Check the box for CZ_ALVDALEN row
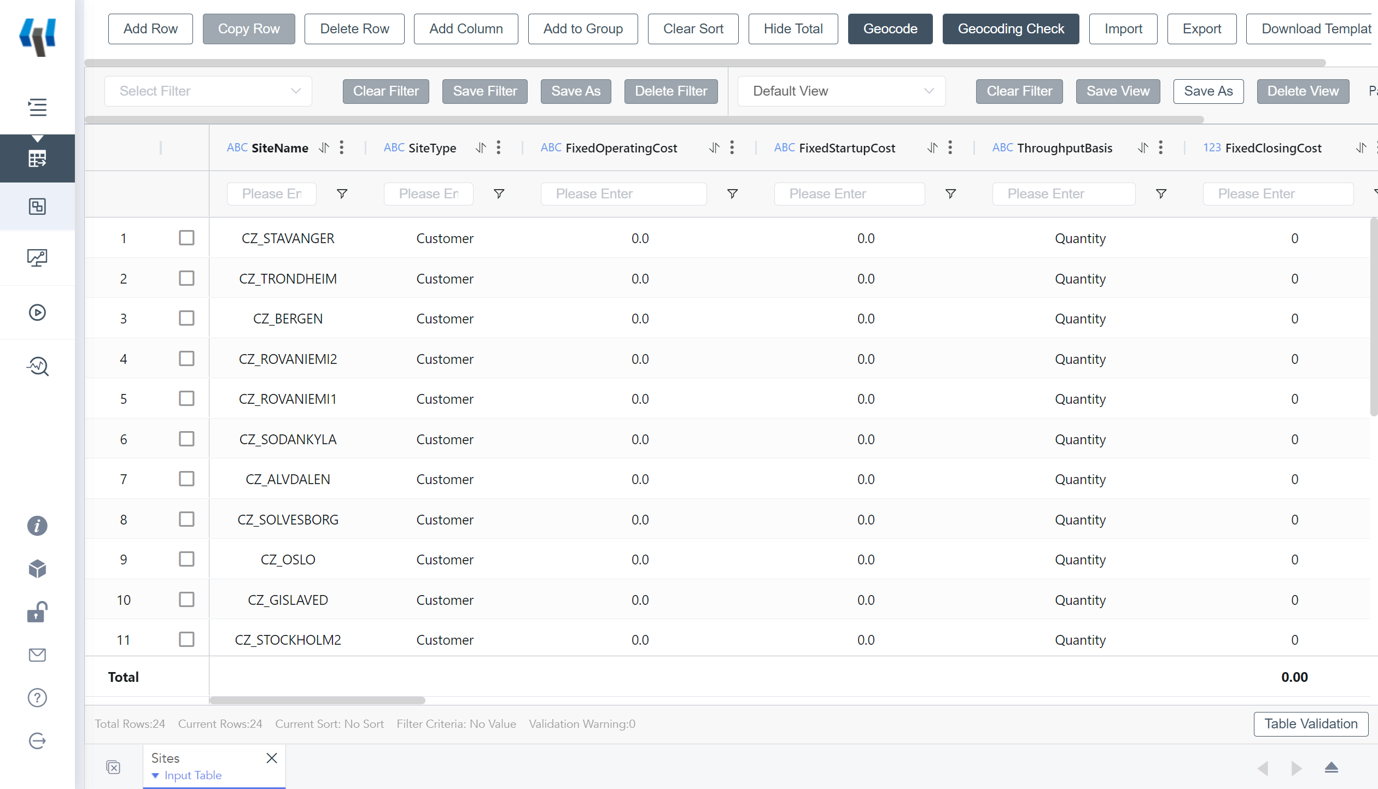 pyautogui.click(x=186, y=479)
